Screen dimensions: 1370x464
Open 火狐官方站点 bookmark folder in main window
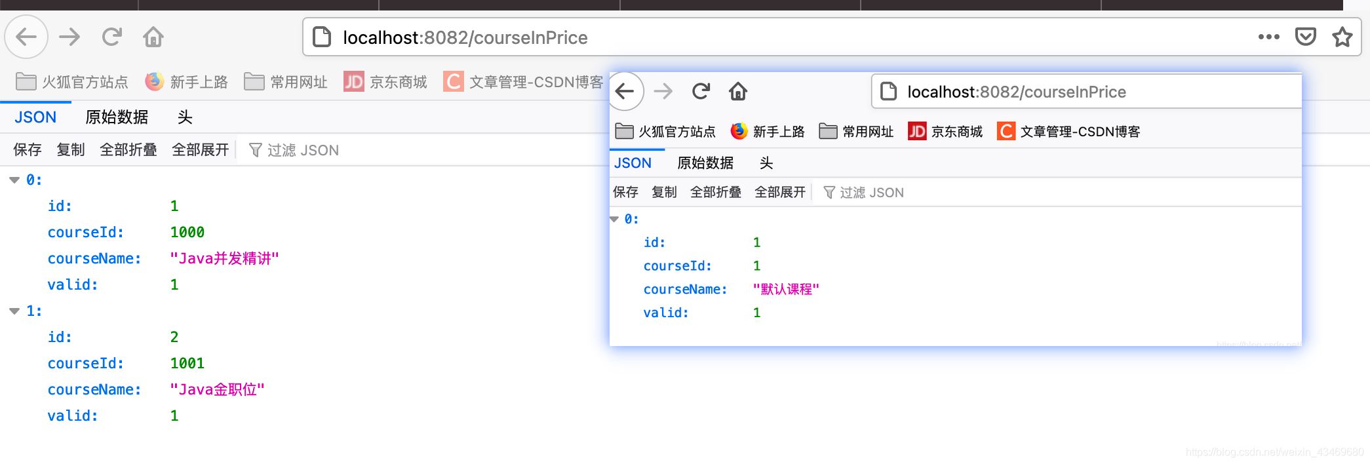72,82
